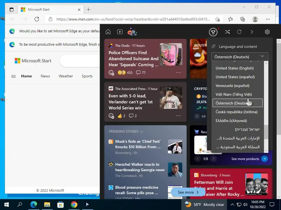Open the tab actions menu icon
281x210 pixels.
point(12,10)
